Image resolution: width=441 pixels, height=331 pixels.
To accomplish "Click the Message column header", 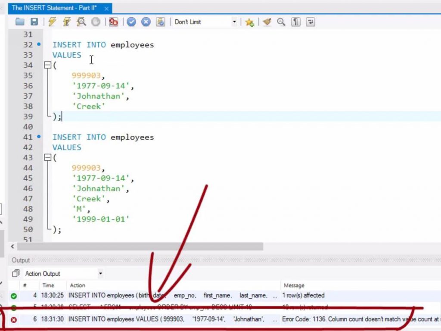I will point(294,285).
